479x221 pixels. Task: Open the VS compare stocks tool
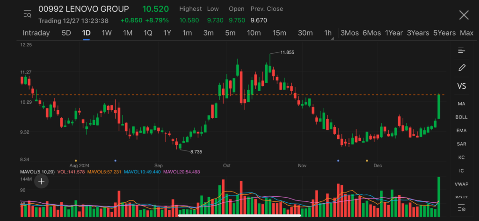462,86
